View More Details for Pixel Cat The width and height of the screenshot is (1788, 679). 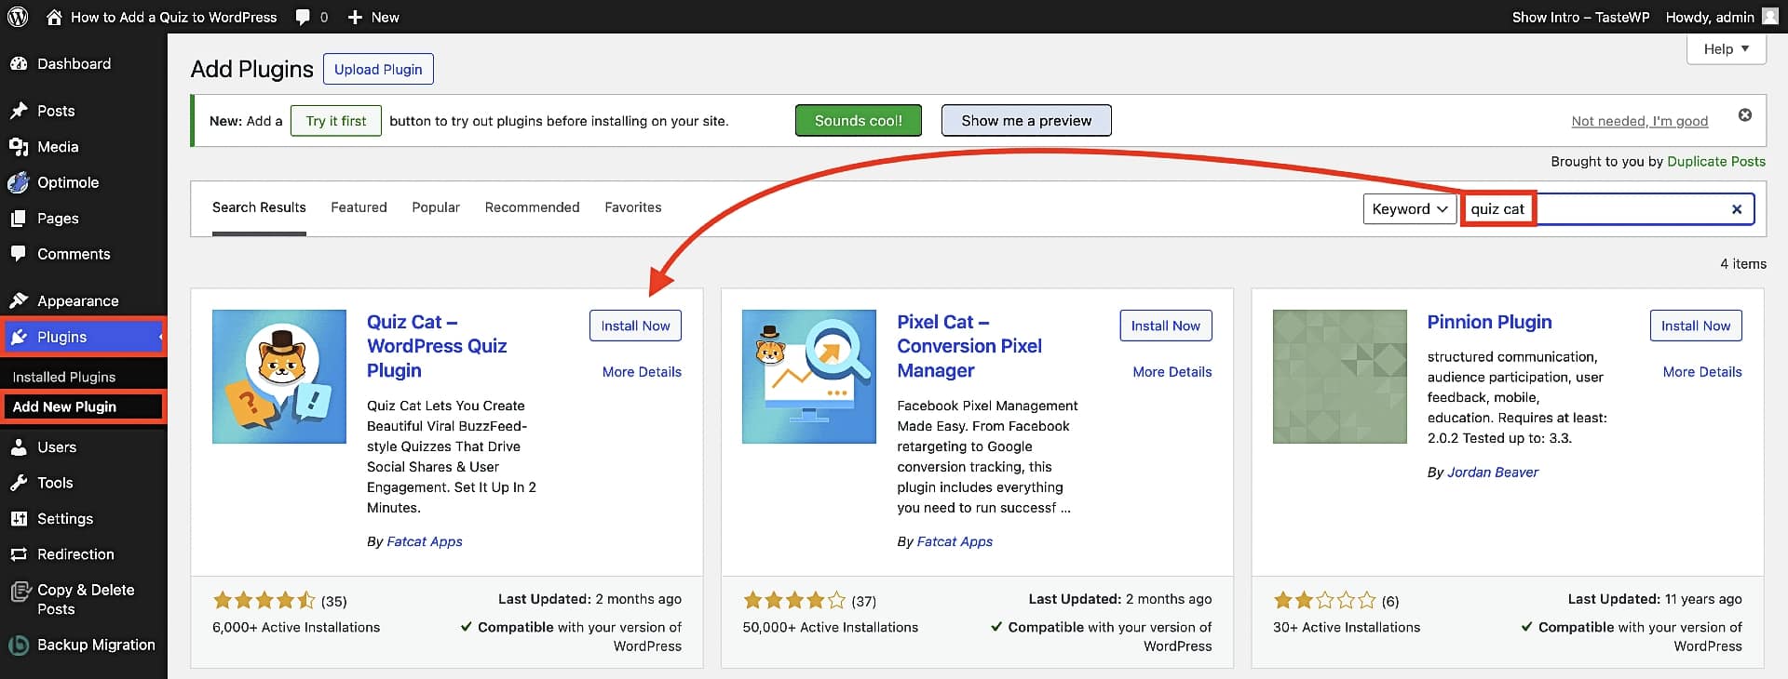point(1172,372)
